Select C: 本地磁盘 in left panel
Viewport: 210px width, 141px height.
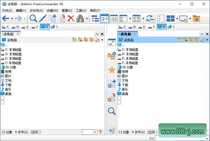coord(11,50)
